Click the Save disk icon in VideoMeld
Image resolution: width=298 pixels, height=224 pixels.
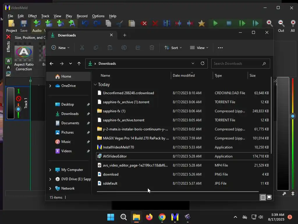point(24,23)
